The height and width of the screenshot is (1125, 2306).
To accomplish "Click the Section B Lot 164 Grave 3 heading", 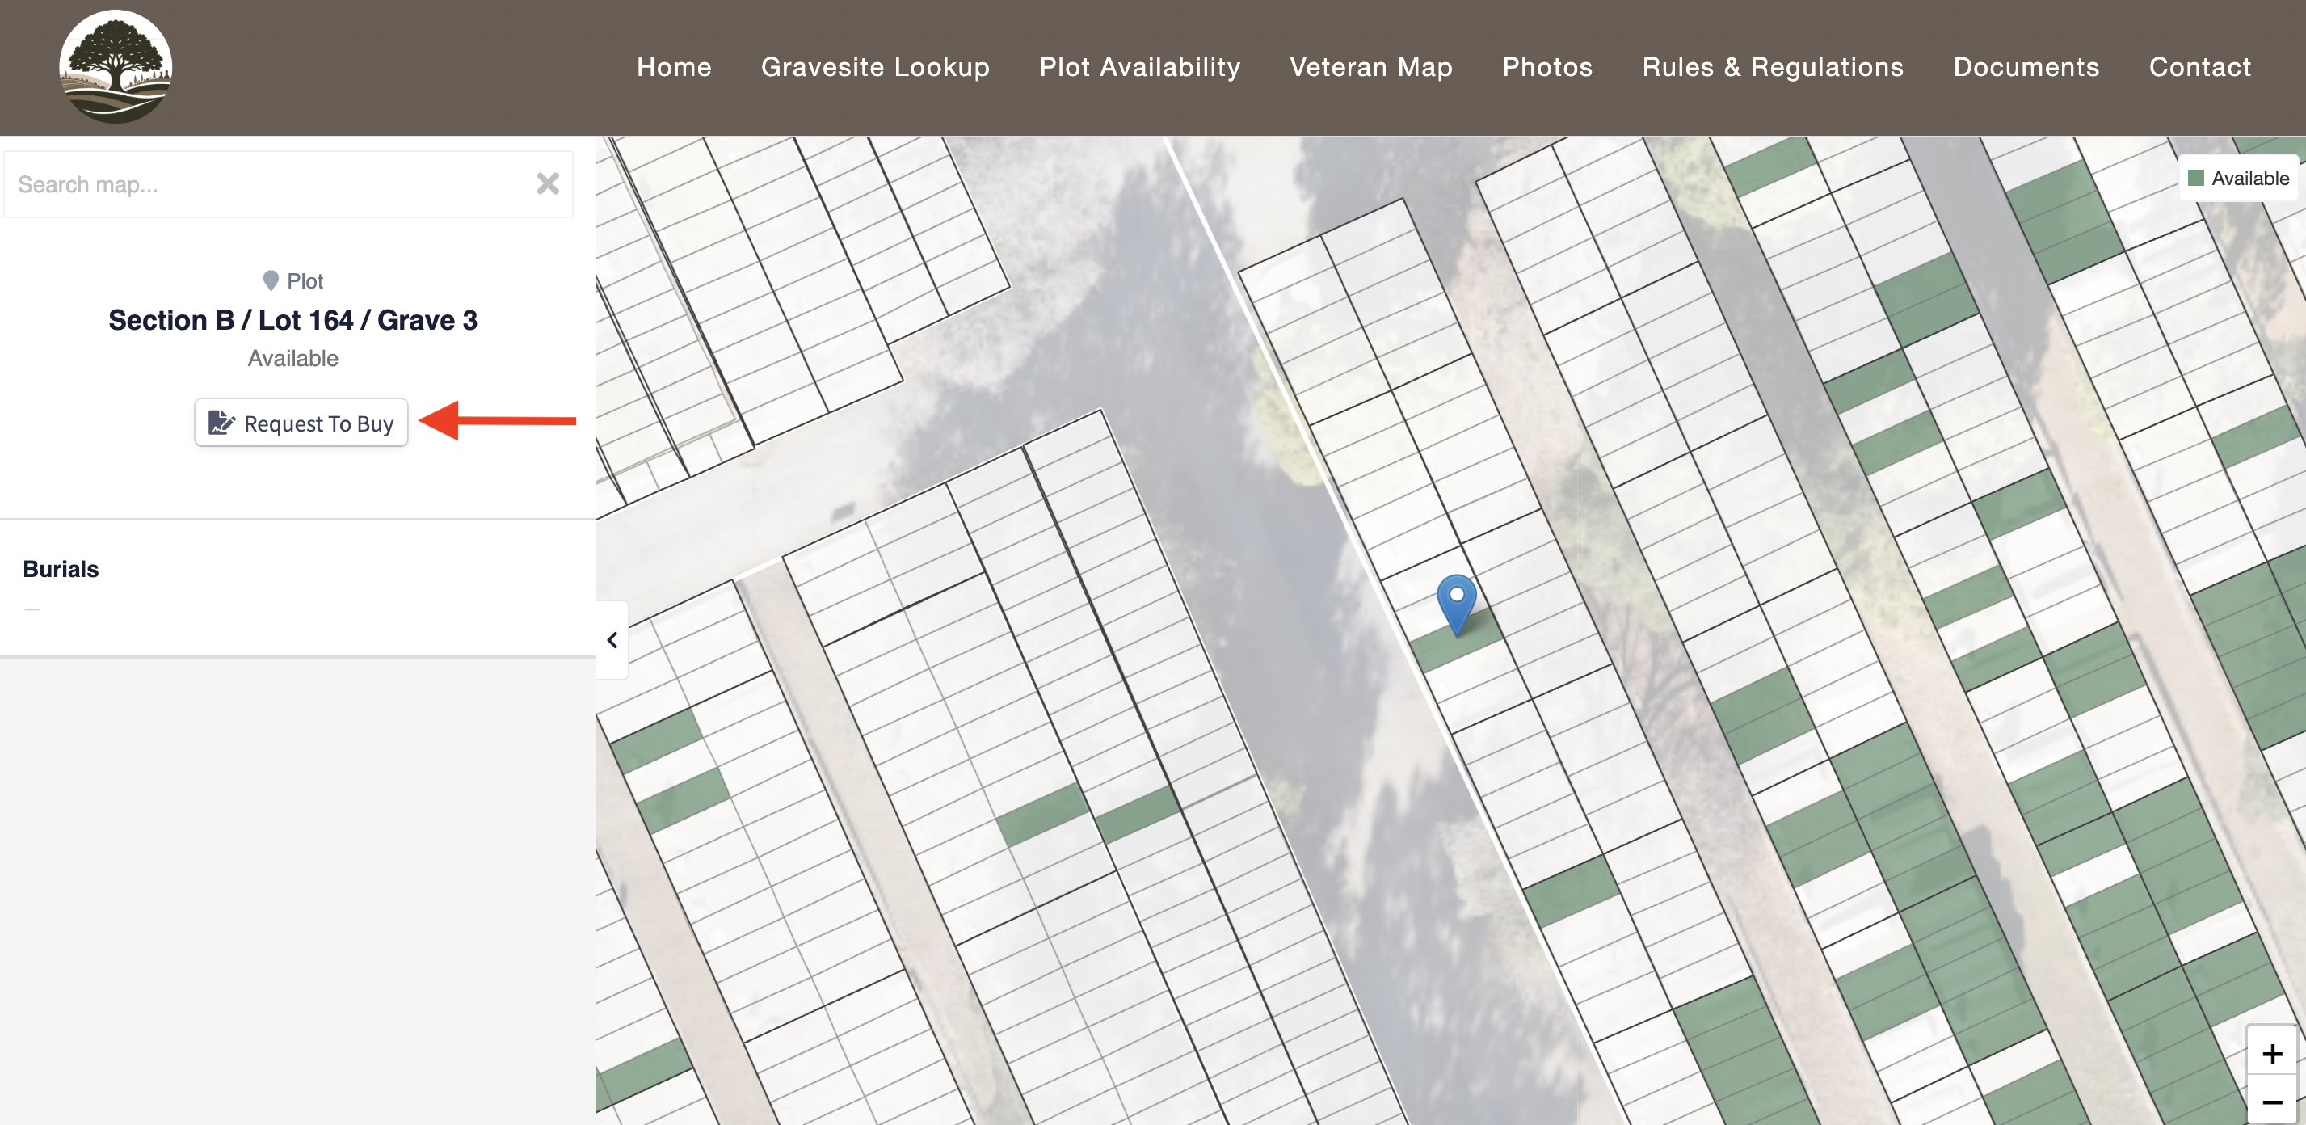I will point(292,320).
